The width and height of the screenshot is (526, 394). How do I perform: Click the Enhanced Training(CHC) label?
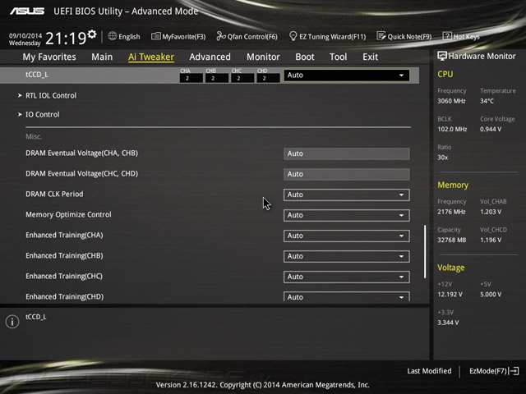64,276
